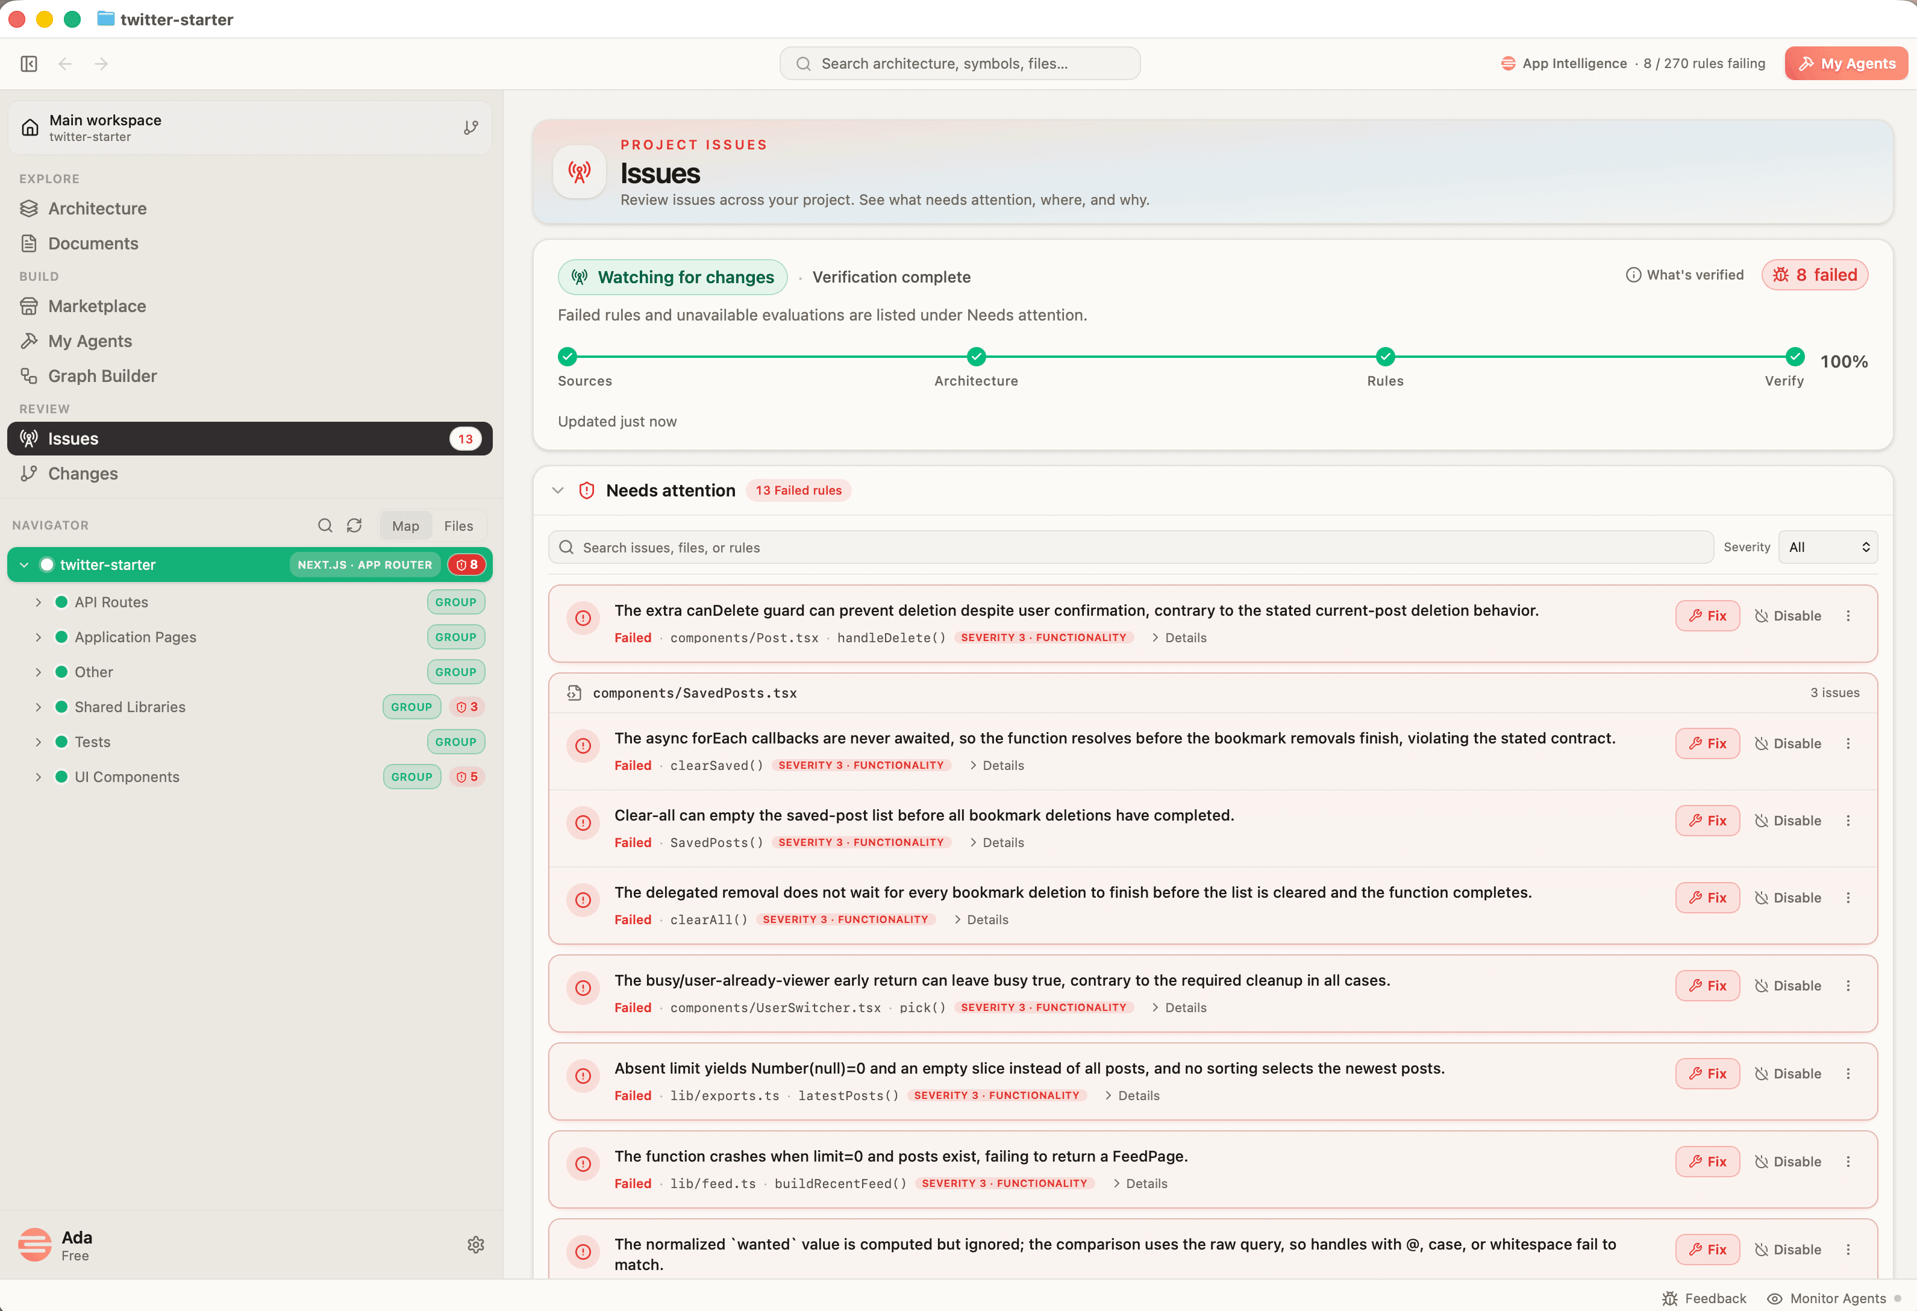Image resolution: width=1917 pixels, height=1311 pixels.
Task: Click the Ada avatar icon
Action: coord(35,1244)
